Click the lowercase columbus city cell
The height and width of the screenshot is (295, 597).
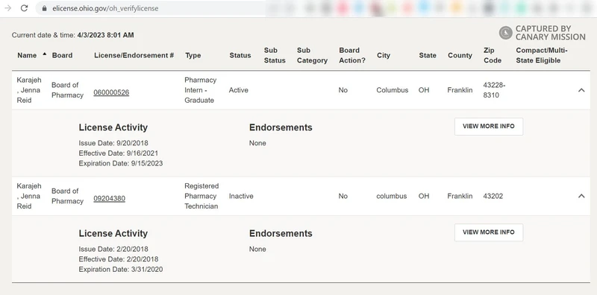[391, 196]
